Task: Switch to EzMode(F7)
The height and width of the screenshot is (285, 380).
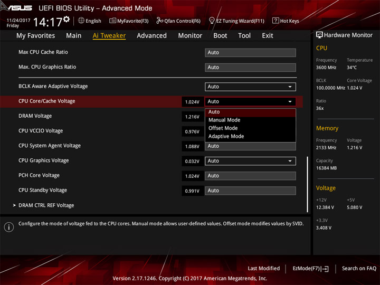Action: click(310, 269)
